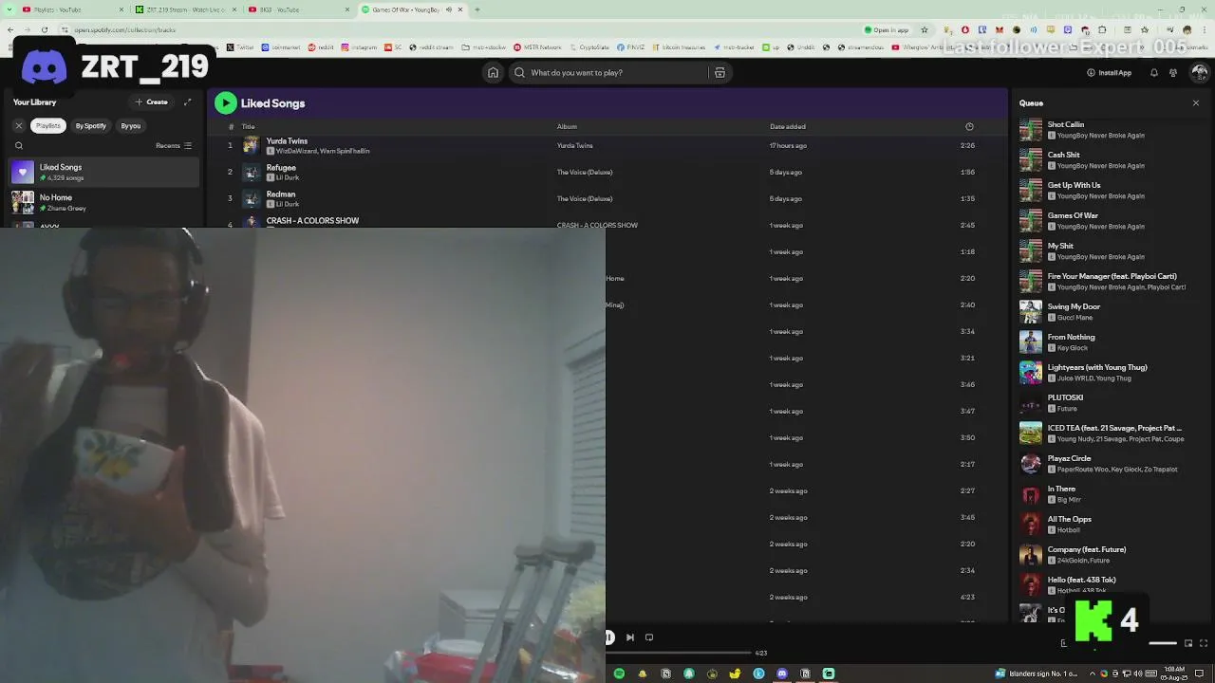Screen dimensions: 1215x683
Task: Search in Your Library magnifier icon
Action: tap(19, 146)
